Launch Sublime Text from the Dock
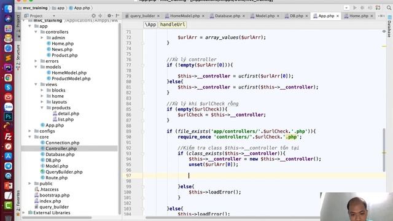The width and height of the screenshot is (393, 221). [x=8, y=58]
